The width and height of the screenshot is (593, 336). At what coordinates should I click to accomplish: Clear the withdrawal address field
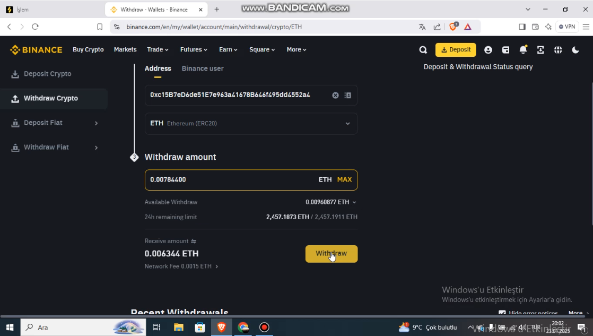tap(335, 96)
